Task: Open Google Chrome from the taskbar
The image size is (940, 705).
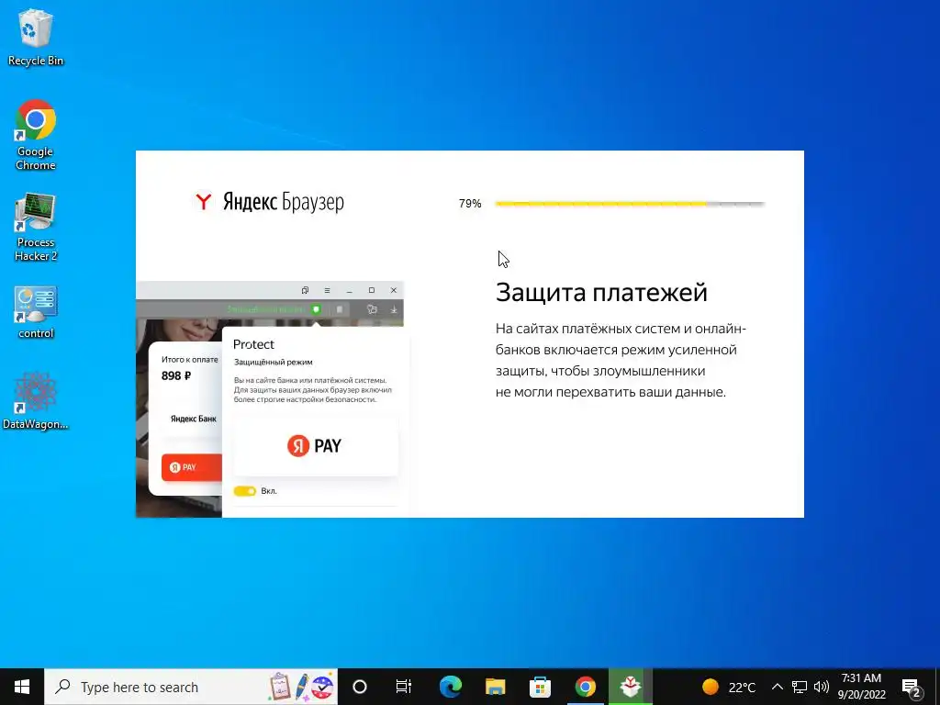Action: (585, 687)
